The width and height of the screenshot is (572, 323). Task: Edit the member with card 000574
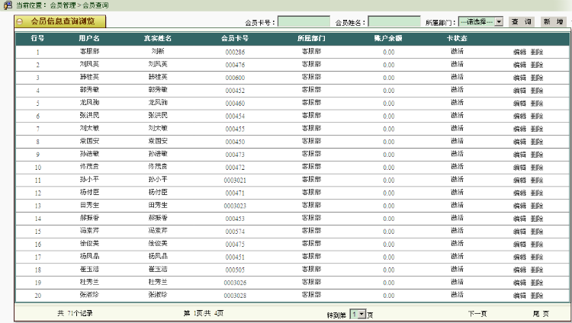point(519,232)
